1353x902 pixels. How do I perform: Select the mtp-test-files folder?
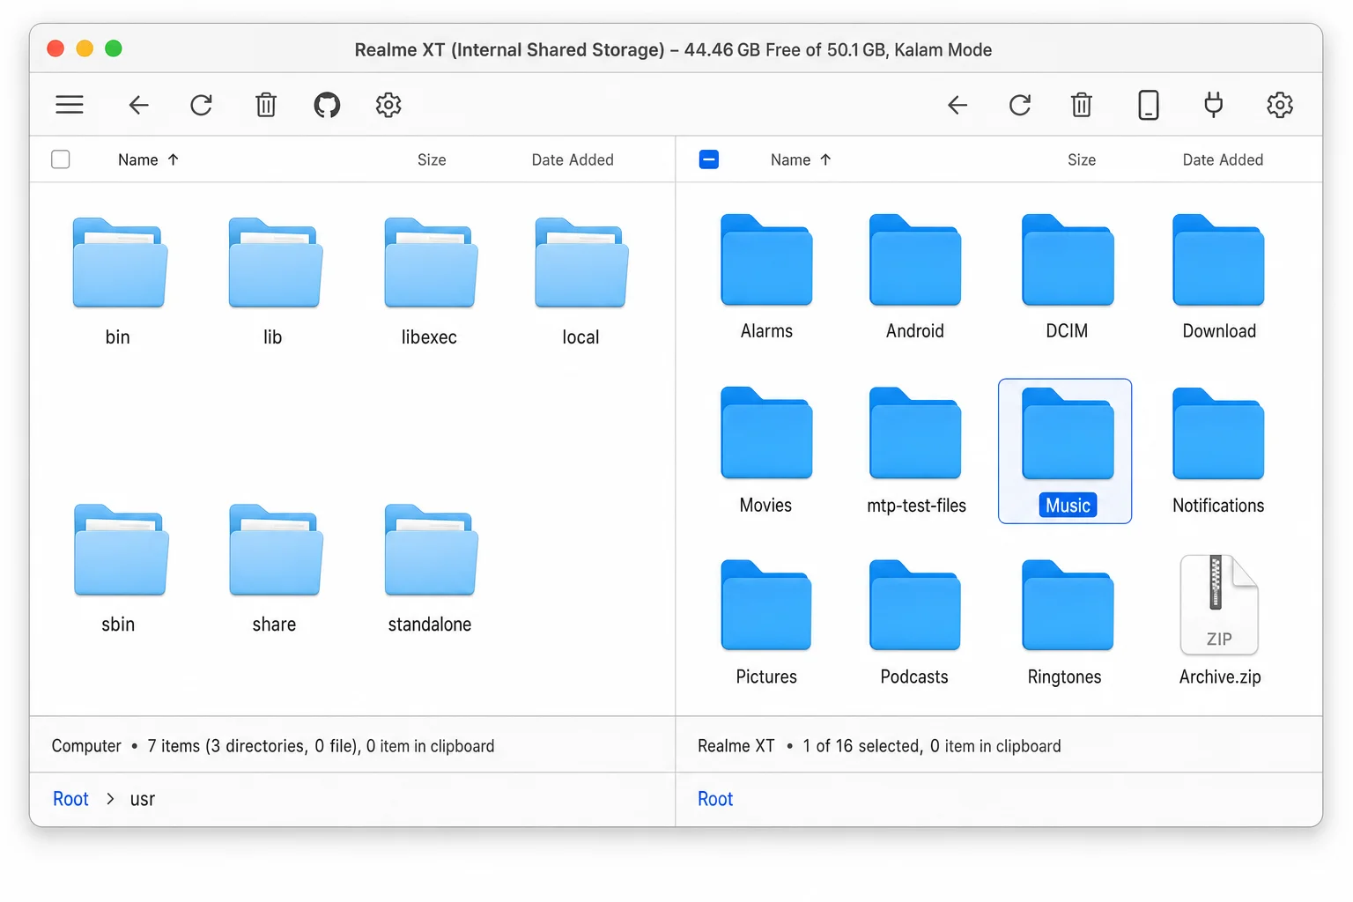pyautogui.click(x=916, y=450)
